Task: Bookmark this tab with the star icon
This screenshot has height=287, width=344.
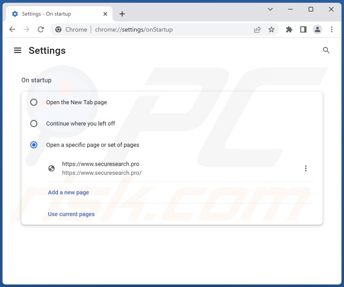Action: (x=271, y=30)
